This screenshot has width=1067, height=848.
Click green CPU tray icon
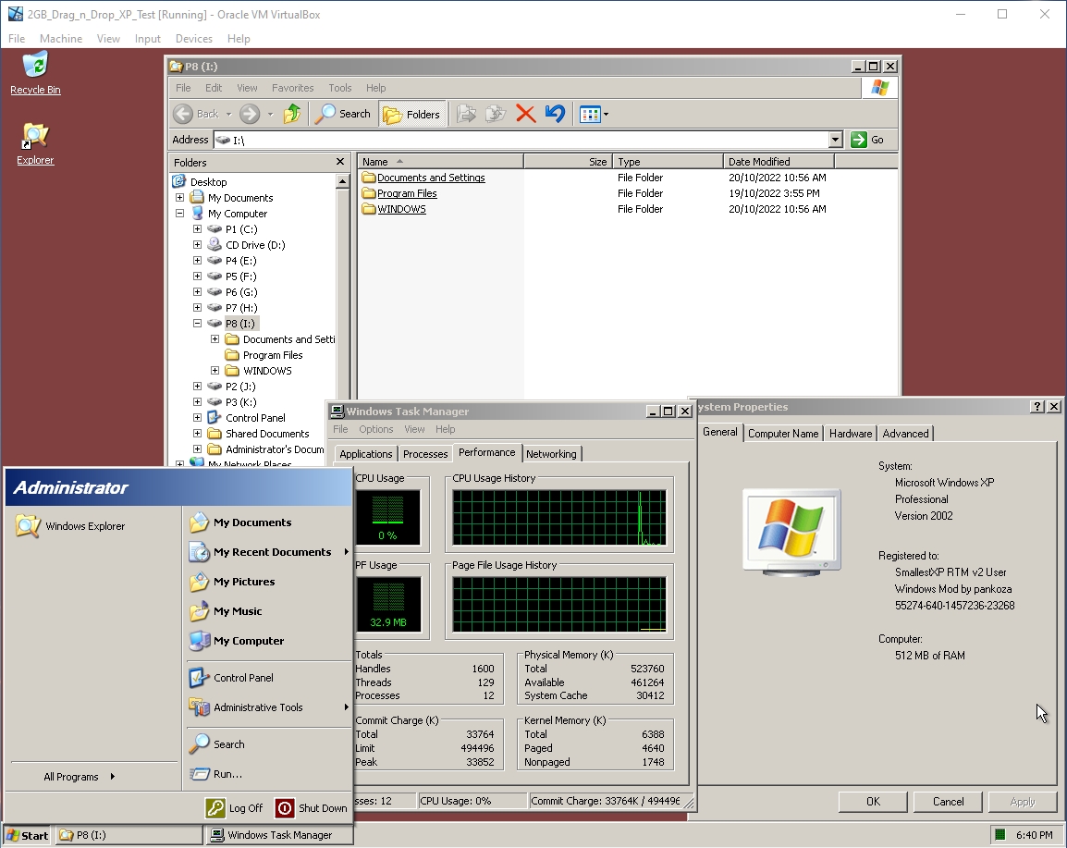pos(1000,834)
